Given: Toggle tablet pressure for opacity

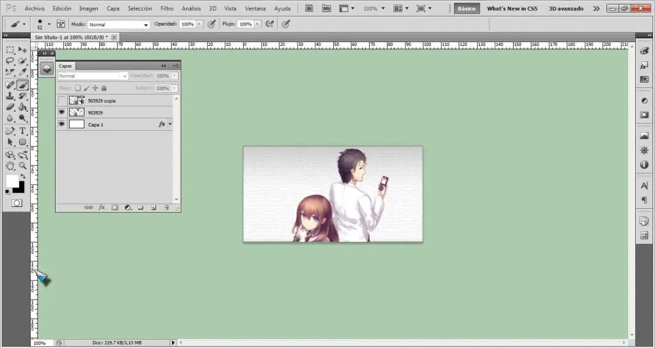Looking at the screenshot, I should click(212, 24).
